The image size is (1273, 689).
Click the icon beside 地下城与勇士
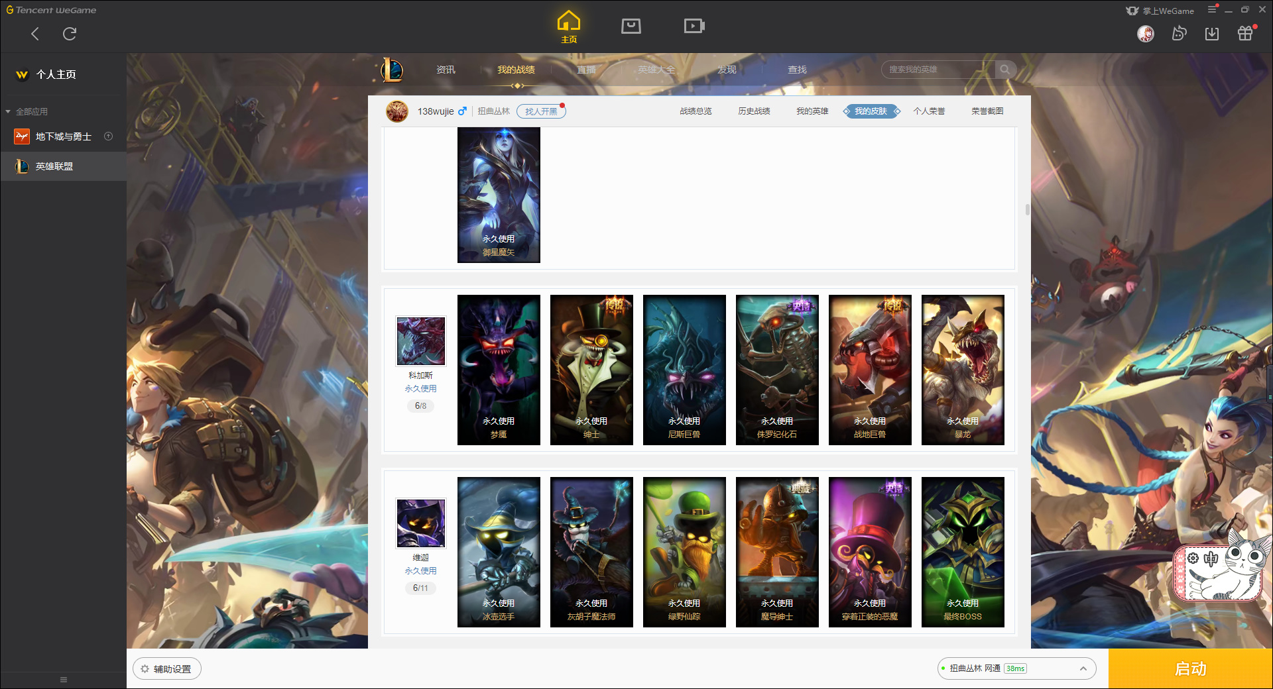click(109, 136)
